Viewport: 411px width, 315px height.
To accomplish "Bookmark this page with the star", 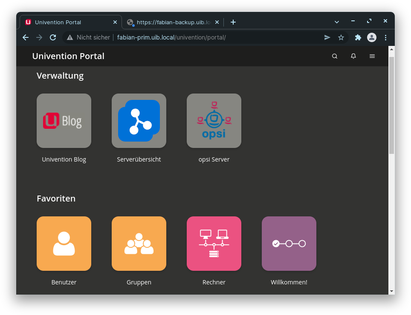I will [341, 37].
